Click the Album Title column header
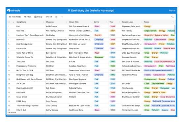 80,22
